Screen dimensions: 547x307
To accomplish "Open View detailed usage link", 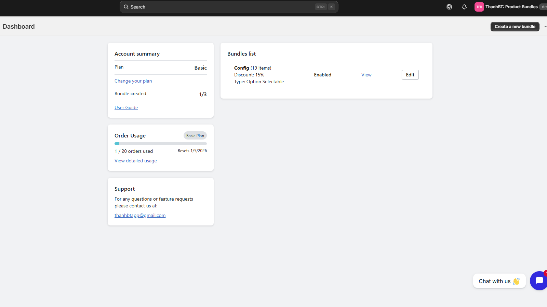I will (x=136, y=161).
